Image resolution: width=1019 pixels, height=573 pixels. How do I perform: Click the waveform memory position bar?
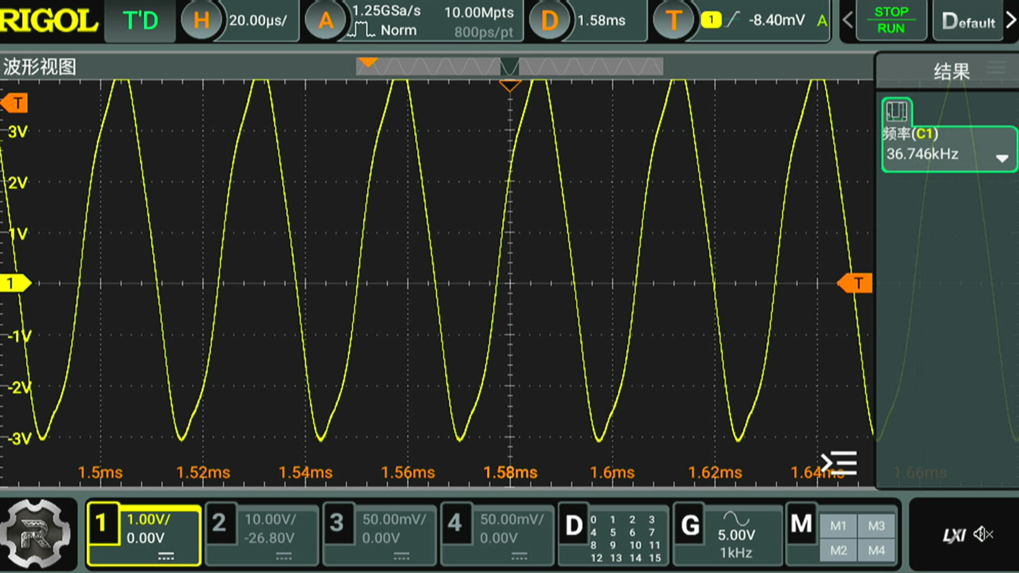(x=509, y=67)
